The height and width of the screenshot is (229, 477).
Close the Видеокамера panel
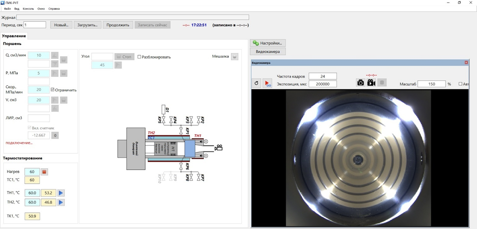tap(466, 63)
